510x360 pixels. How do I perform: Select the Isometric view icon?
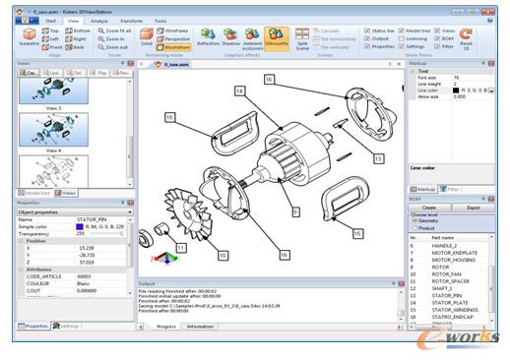30,34
